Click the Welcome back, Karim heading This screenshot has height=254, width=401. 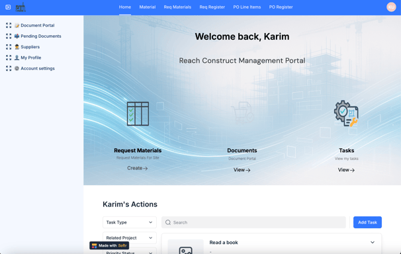[242, 36]
